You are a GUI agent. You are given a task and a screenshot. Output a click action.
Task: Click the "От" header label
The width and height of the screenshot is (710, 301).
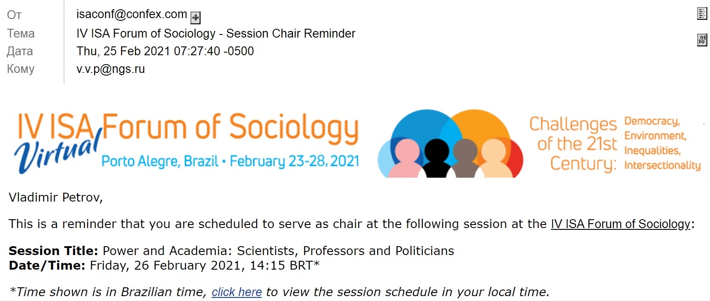tap(14, 15)
